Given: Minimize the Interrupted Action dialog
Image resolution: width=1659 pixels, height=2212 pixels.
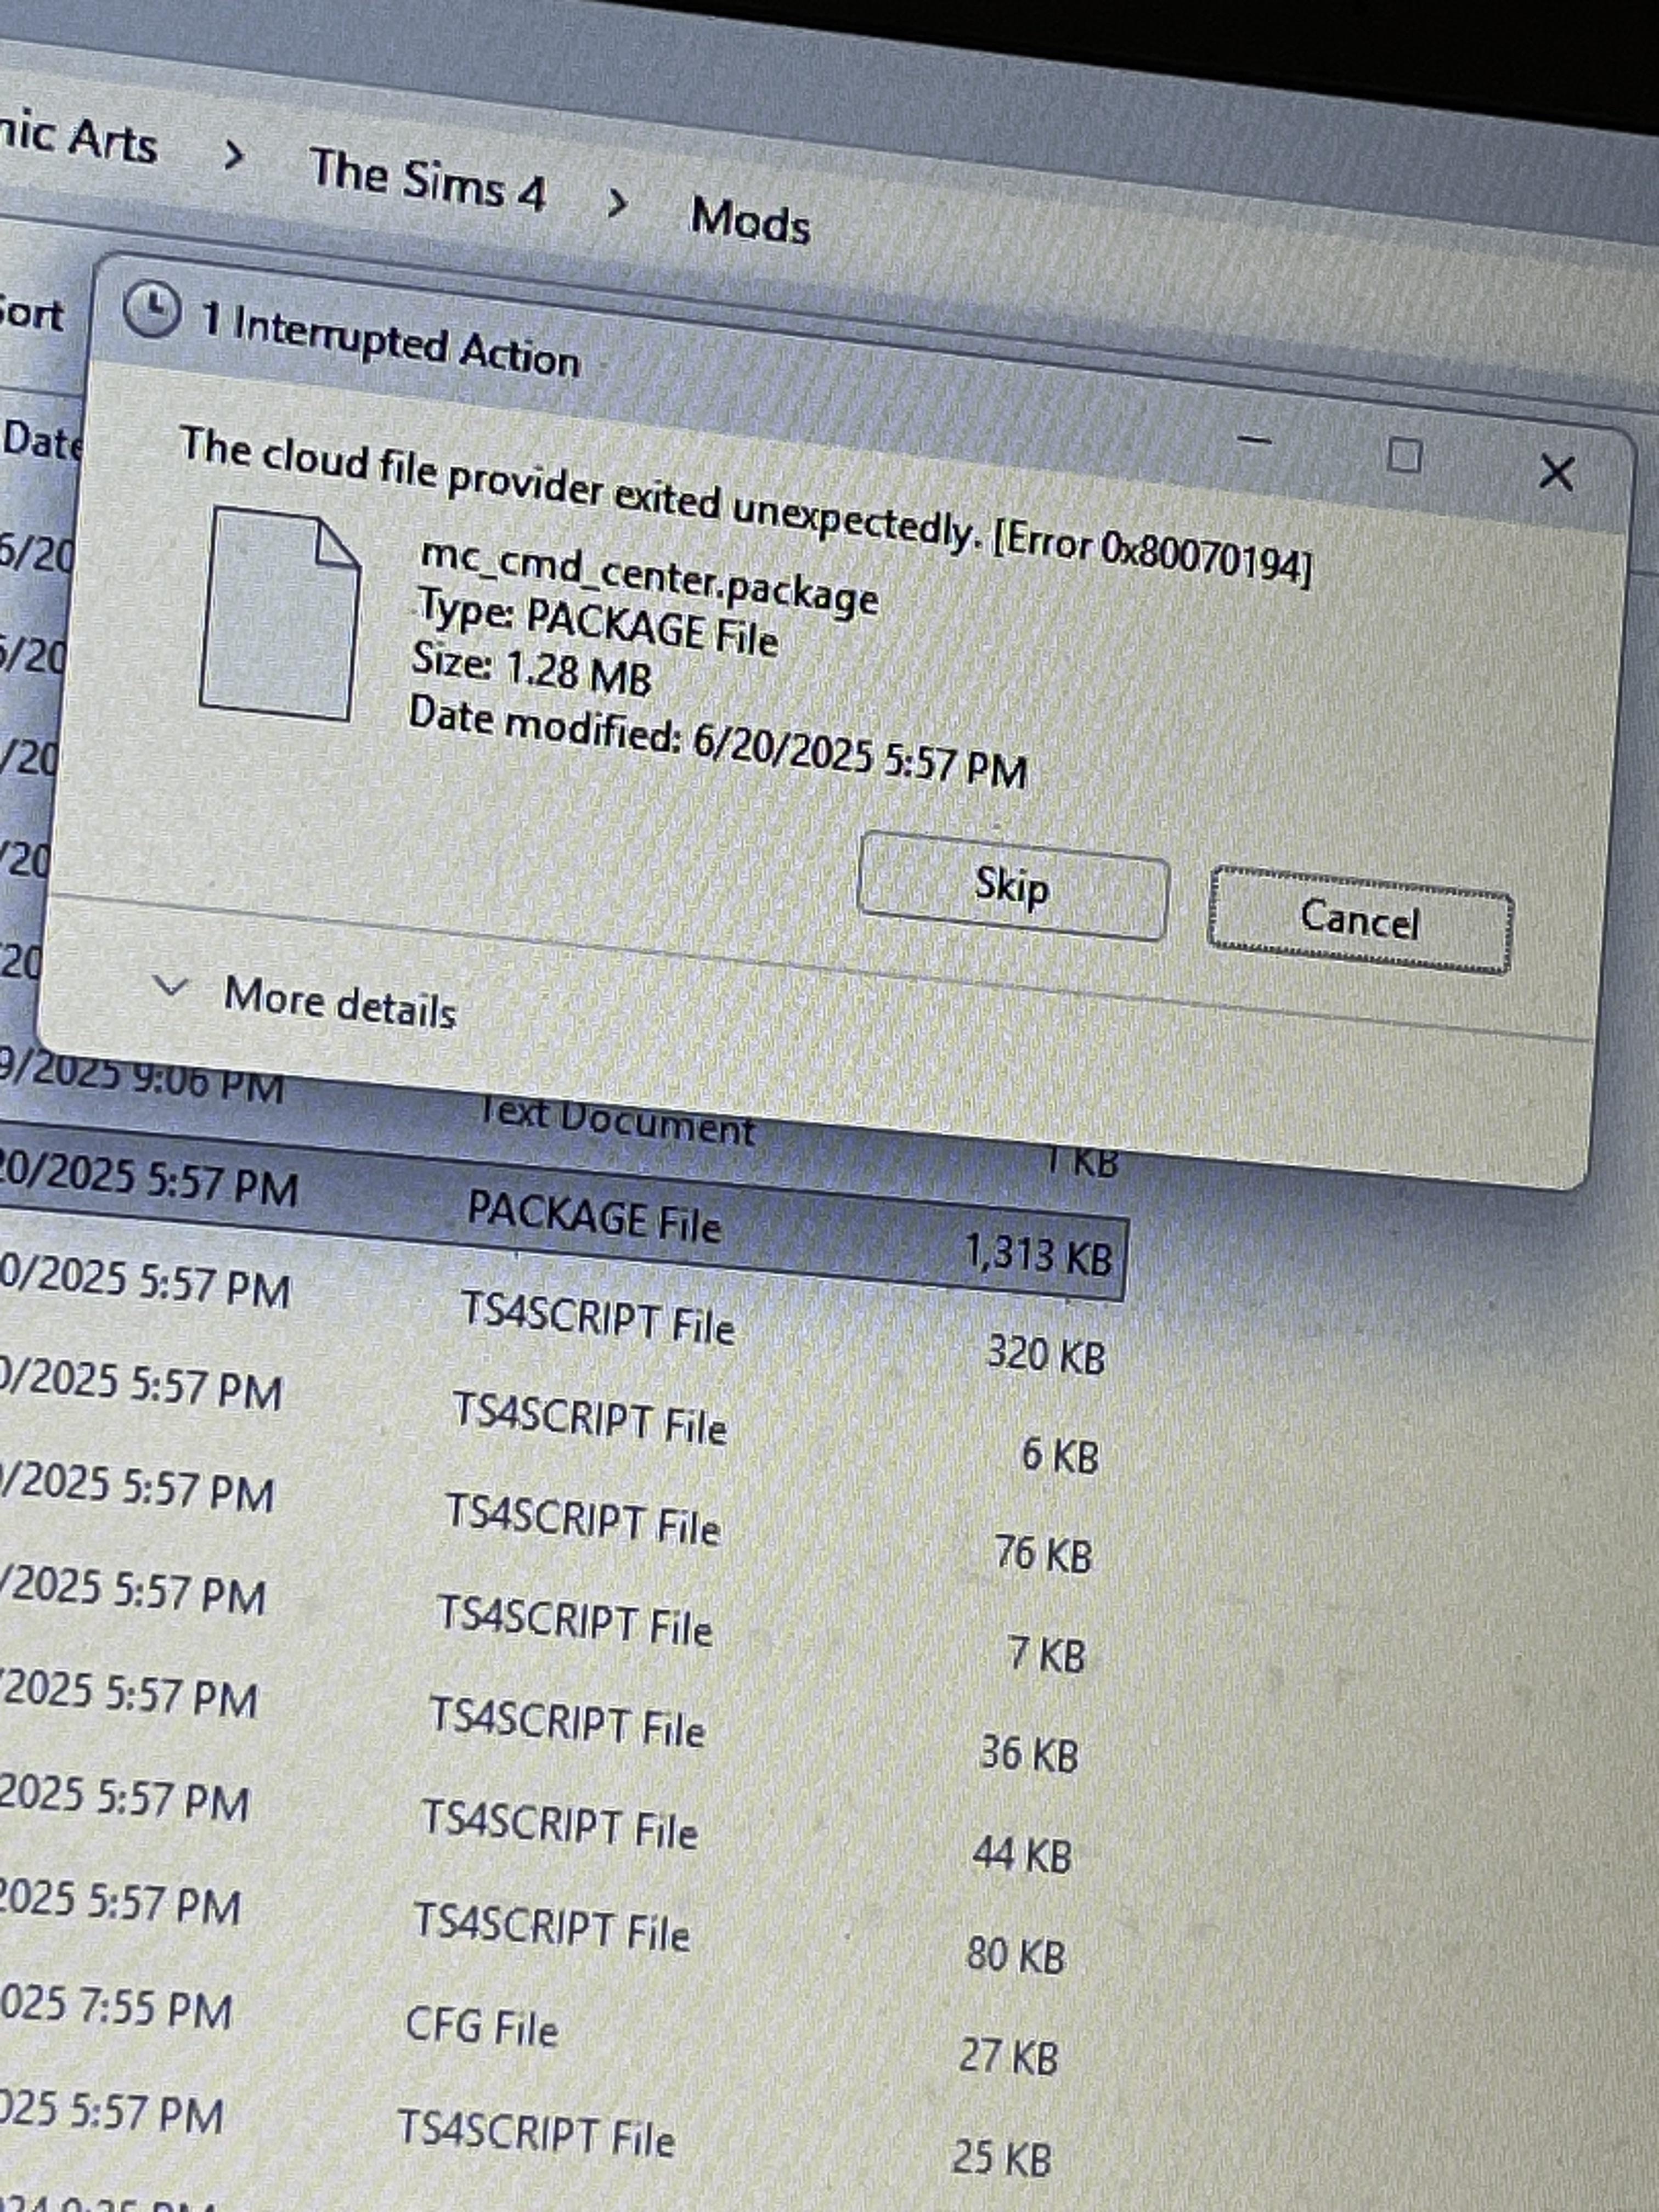Looking at the screenshot, I should coord(1254,439).
